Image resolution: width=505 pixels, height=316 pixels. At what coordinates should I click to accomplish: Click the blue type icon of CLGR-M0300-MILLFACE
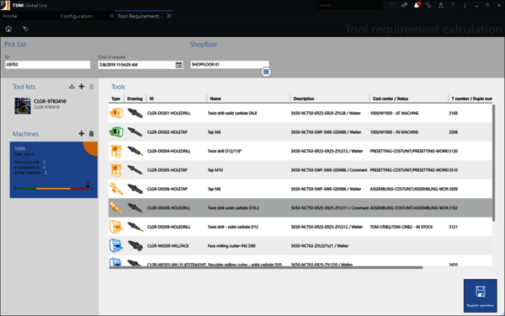click(x=116, y=246)
